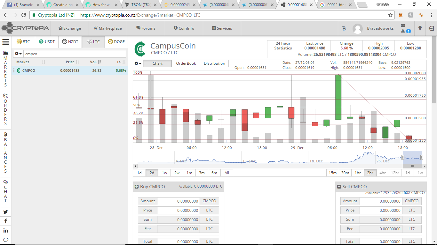Click the Amount field in Buy CMPCO
Viewport: 437px width, 245px height.
pyautogui.click(x=179, y=201)
